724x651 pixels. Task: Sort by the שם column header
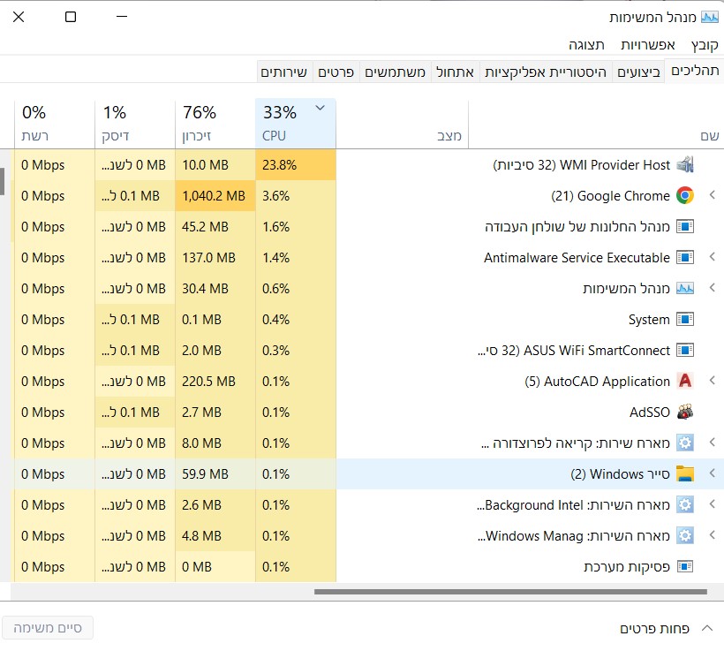(x=596, y=124)
